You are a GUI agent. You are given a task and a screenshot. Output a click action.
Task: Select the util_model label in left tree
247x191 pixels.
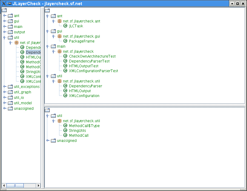[23, 103]
